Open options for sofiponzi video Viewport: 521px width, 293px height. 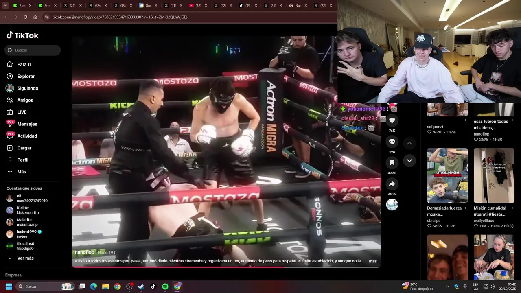coord(466,121)
